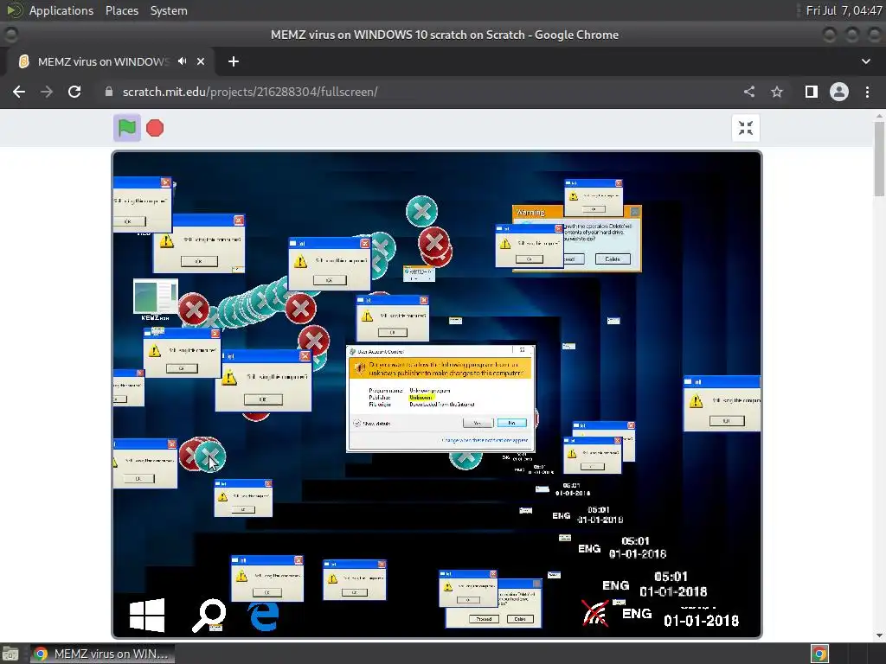Screen dimensions: 886x664
Task: Mute the tab using the speaker icon
Action: click(182, 61)
